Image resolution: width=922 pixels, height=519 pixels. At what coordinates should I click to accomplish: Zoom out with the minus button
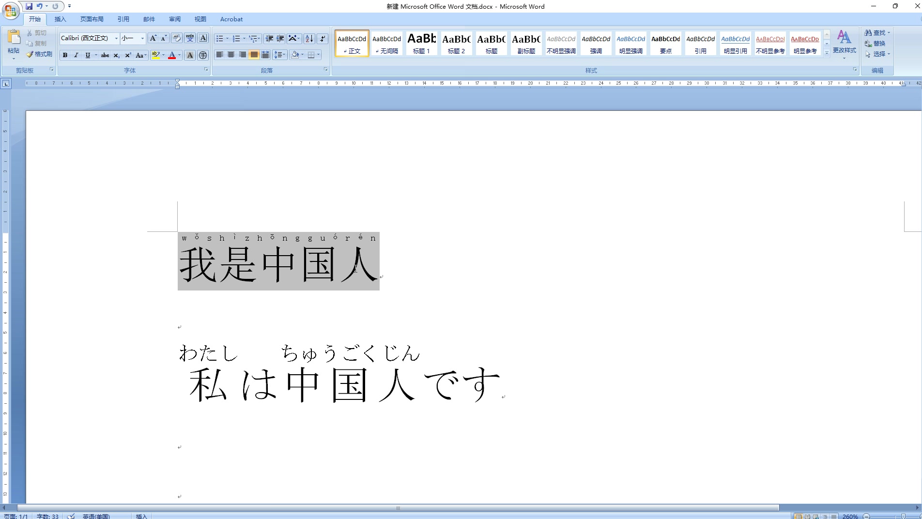(x=867, y=516)
